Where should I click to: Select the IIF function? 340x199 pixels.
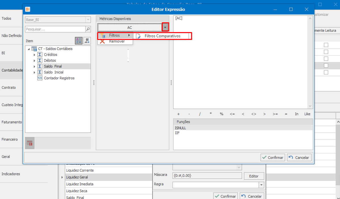[x=243, y=133]
